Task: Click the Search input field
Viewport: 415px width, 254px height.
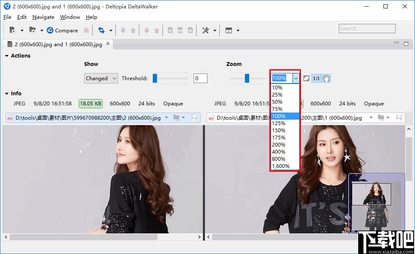Action: [x=367, y=29]
